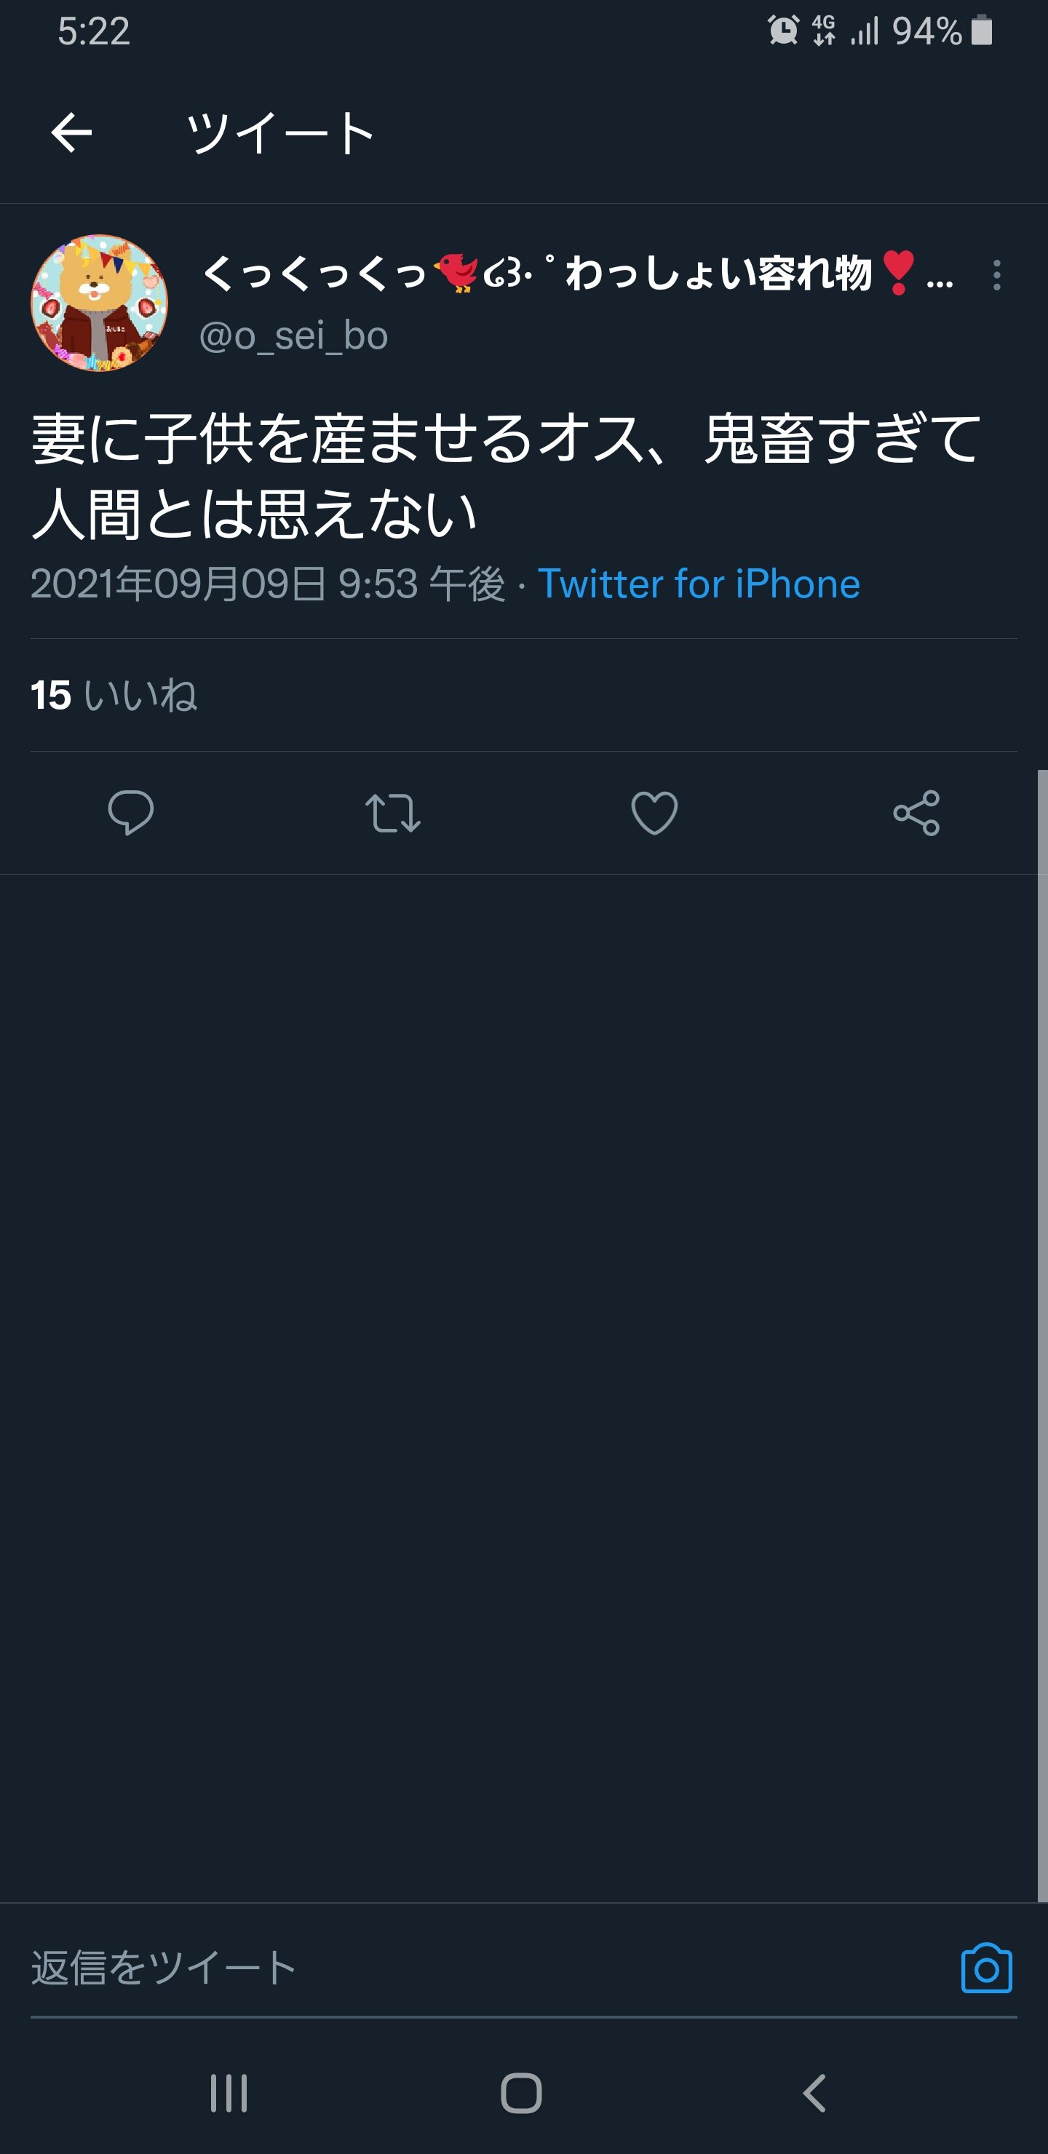Open the author's profile avatar
The image size is (1048, 2154).
(x=100, y=303)
